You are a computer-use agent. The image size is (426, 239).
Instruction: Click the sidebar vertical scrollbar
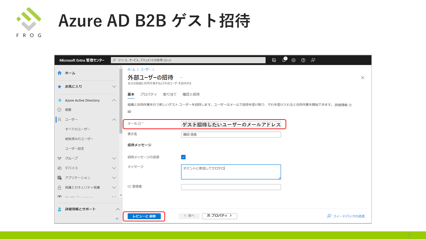(x=121, y=101)
